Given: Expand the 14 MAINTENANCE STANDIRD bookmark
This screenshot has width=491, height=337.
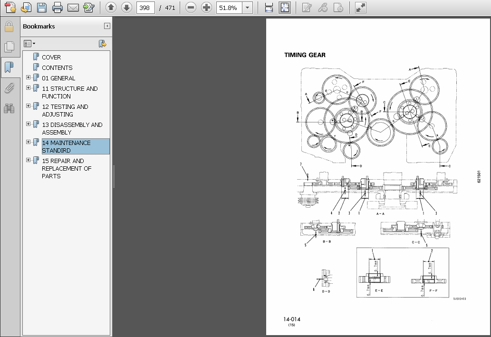Looking at the screenshot, I should coord(28,142).
